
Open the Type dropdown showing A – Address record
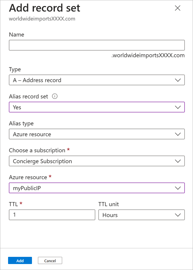pyautogui.click(x=97, y=80)
